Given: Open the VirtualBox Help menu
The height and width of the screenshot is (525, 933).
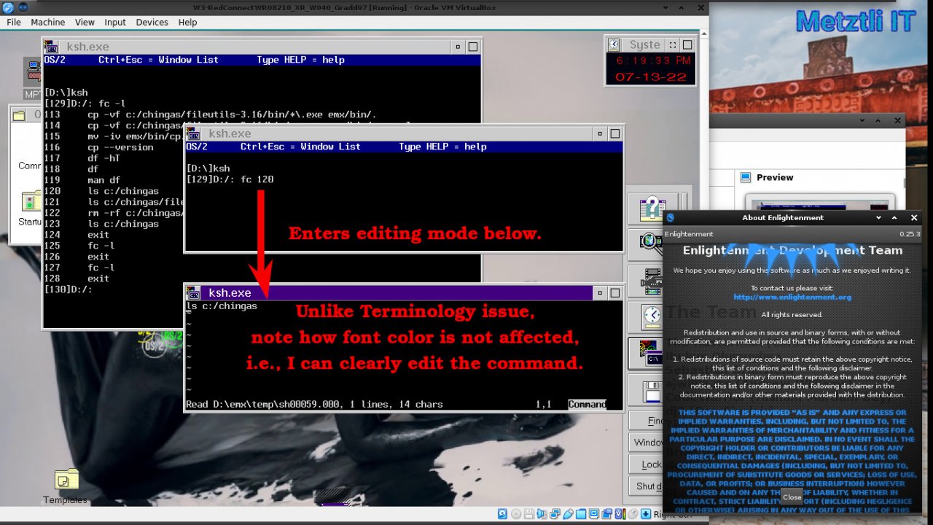Looking at the screenshot, I should (187, 23).
